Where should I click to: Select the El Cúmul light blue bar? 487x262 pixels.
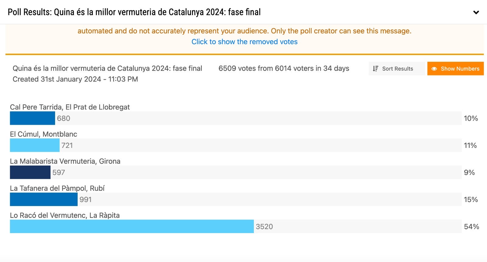tap(35, 145)
